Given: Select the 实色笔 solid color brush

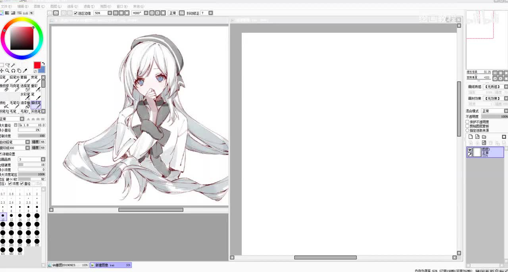Looking at the screenshot, I should pyautogui.click(x=36, y=112).
